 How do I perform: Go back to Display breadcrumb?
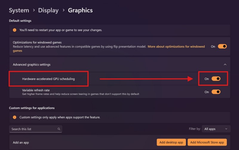48,10
